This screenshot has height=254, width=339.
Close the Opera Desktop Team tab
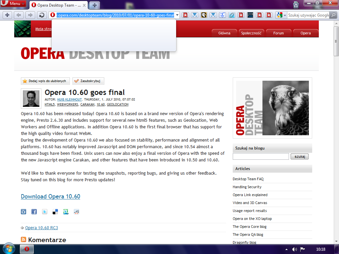tap(84, 5)
